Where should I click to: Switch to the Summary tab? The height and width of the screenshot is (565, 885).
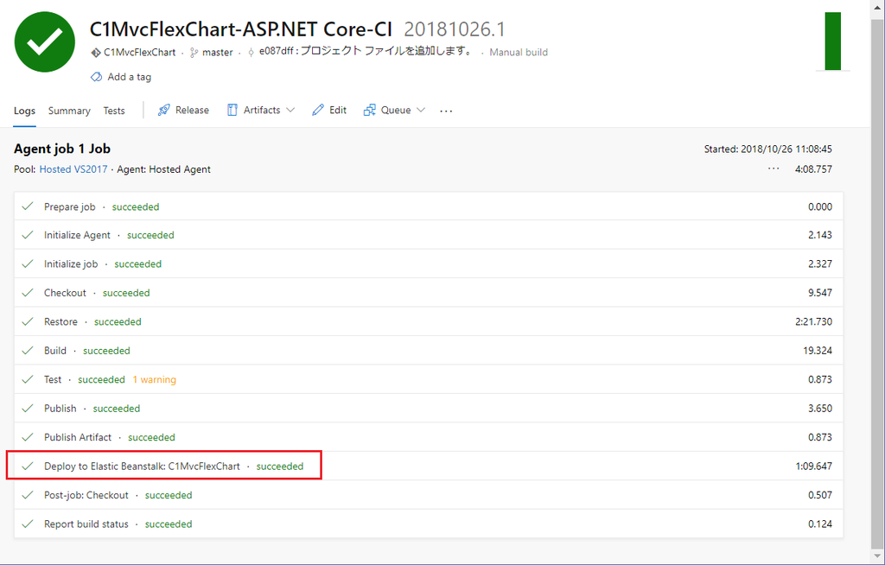(69, 111)
